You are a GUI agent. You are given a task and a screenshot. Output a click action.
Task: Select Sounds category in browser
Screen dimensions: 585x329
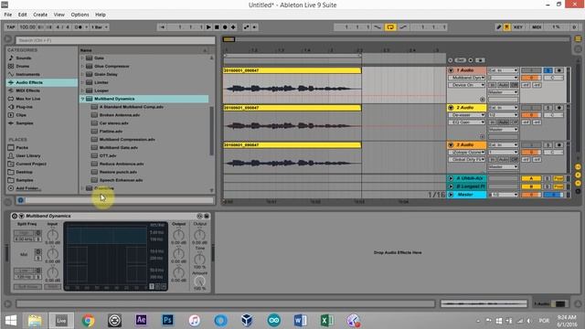(x=24, y=58)
